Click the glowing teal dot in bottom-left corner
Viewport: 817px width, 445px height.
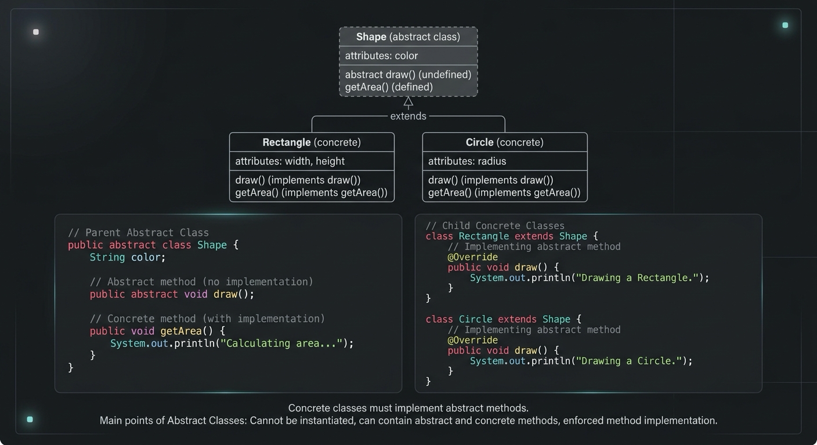[29, 418]
